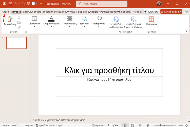Click the Save icon in title bar
The height and width of the screenshot is (127, 190).
pyautogui.click(x=10, y=4)
